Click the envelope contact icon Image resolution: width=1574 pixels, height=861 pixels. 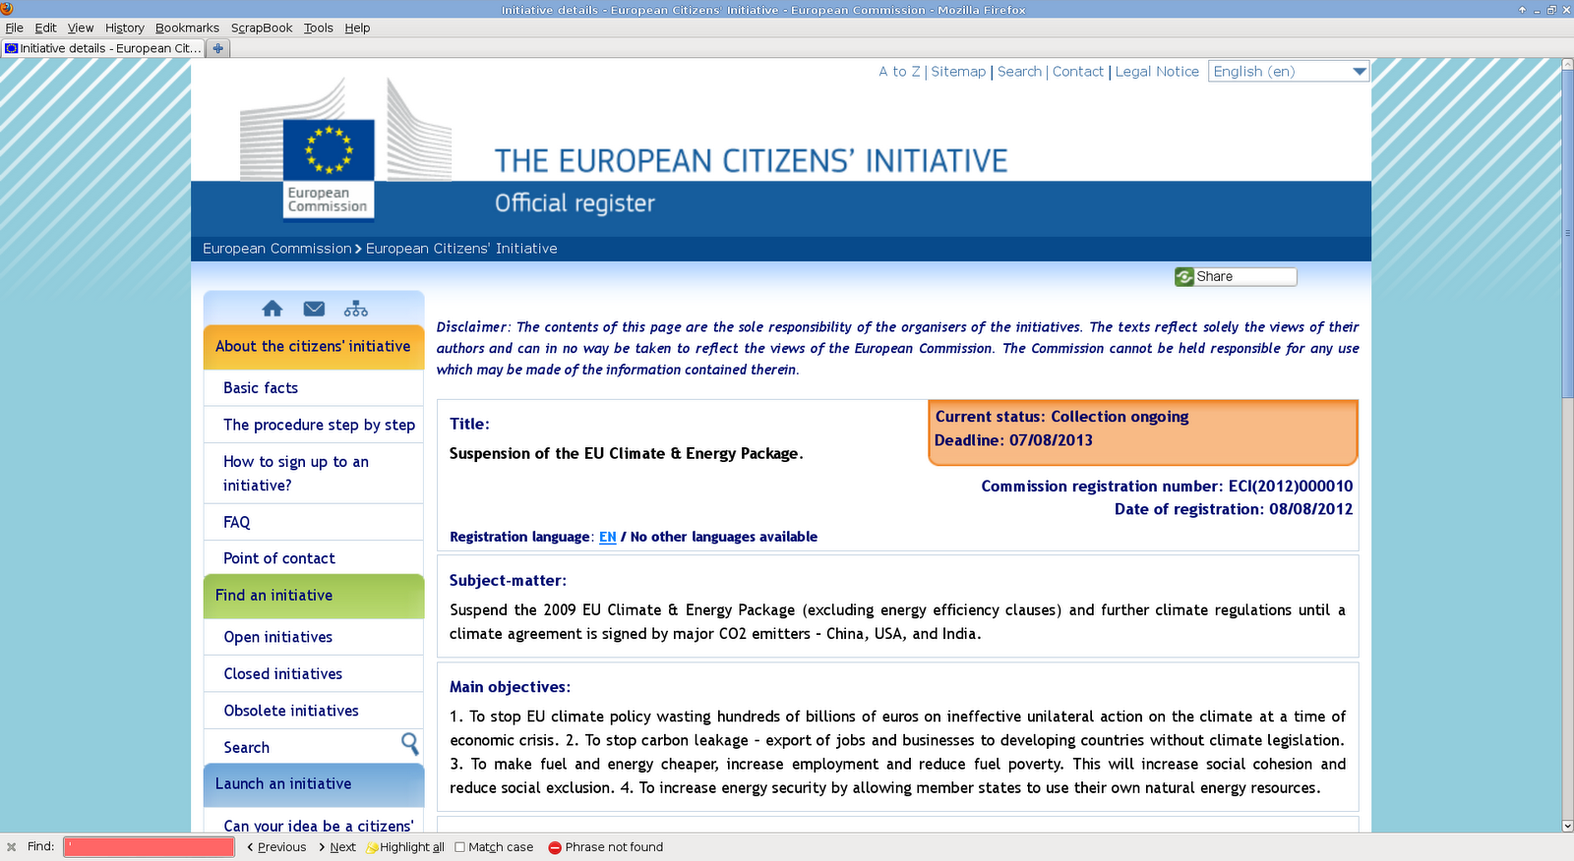click(314, 309)
